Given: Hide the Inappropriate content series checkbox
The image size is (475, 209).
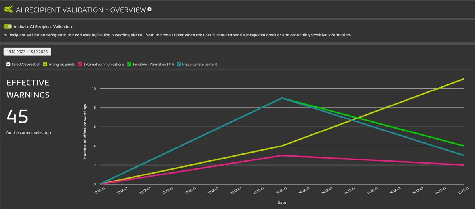Looking at the screenshot, I should pos(179,64).
